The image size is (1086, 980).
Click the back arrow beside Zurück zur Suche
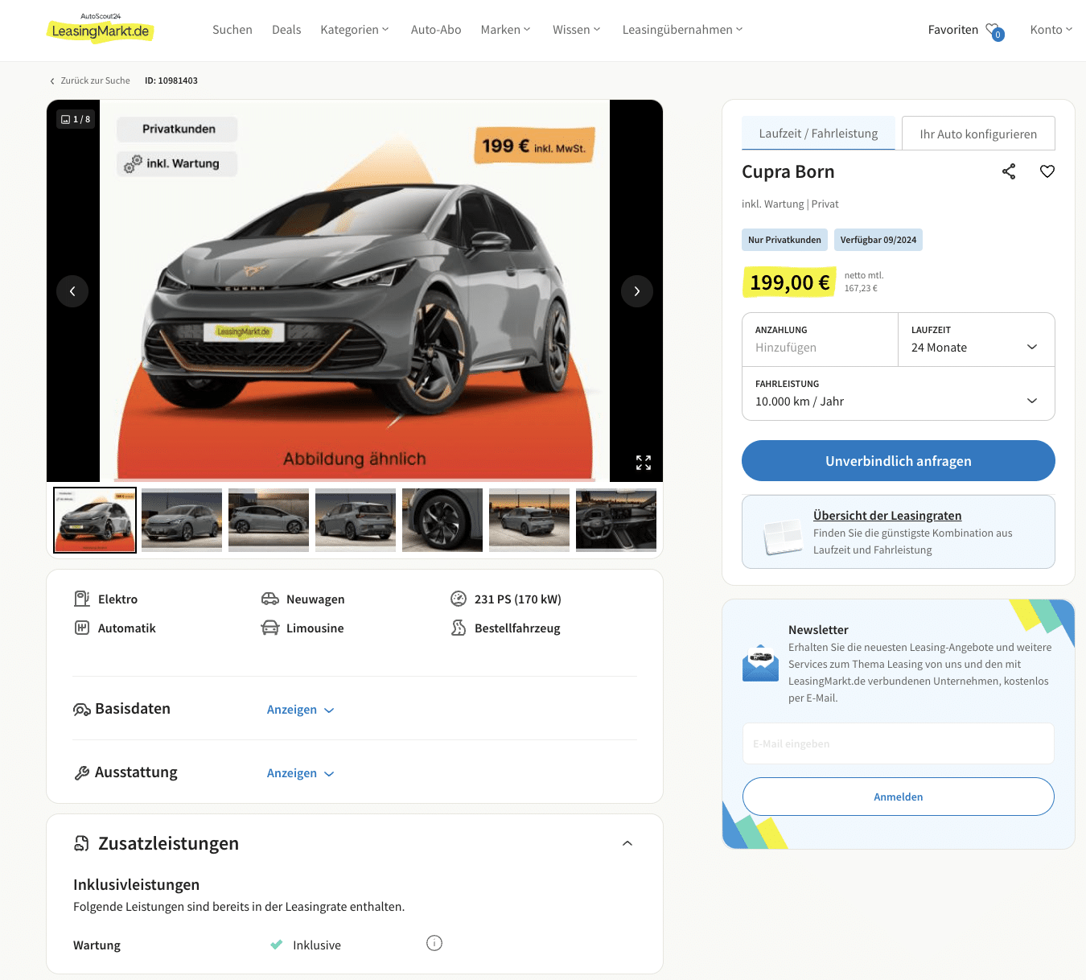52,80
